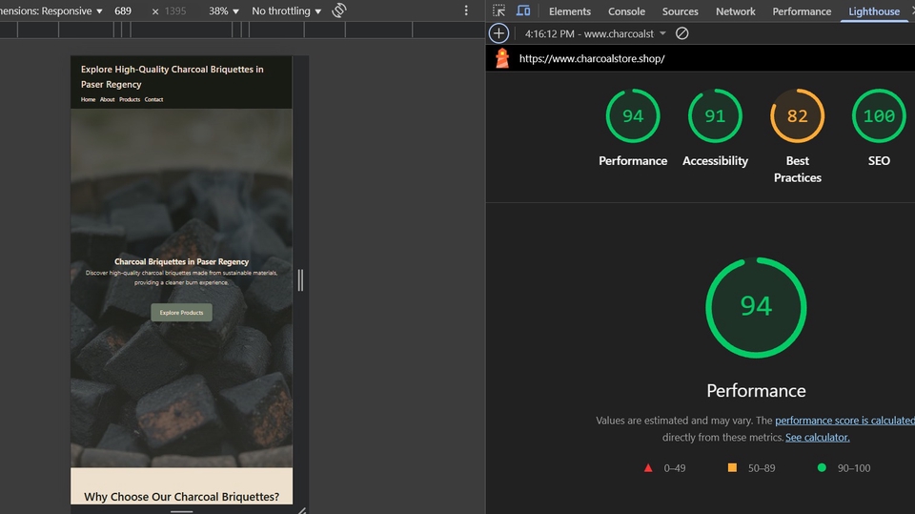This screenshot has width=915, height=514.
Task: Expand the report selector 4:16:12 PM dropdown
Action: coord(595,33)
